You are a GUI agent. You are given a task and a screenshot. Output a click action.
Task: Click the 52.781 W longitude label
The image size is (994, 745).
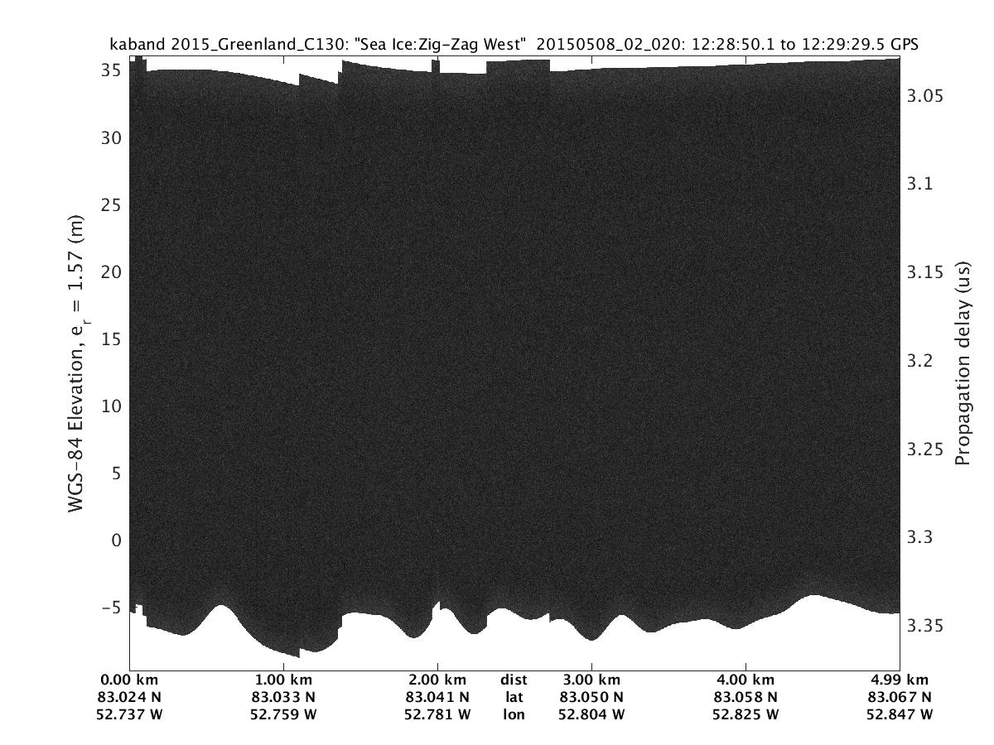click(437, 714)
